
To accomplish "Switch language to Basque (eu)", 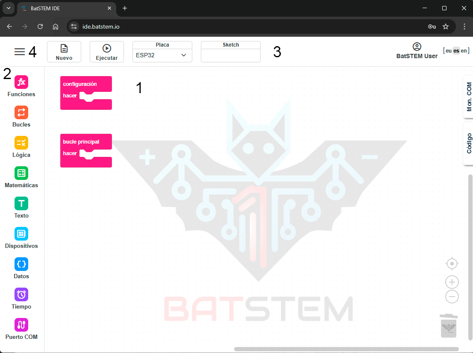I will (x=448, y=51).
